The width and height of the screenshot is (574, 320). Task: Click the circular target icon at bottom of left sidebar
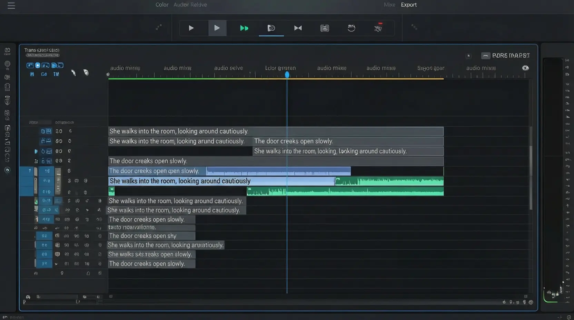(7, 170)
